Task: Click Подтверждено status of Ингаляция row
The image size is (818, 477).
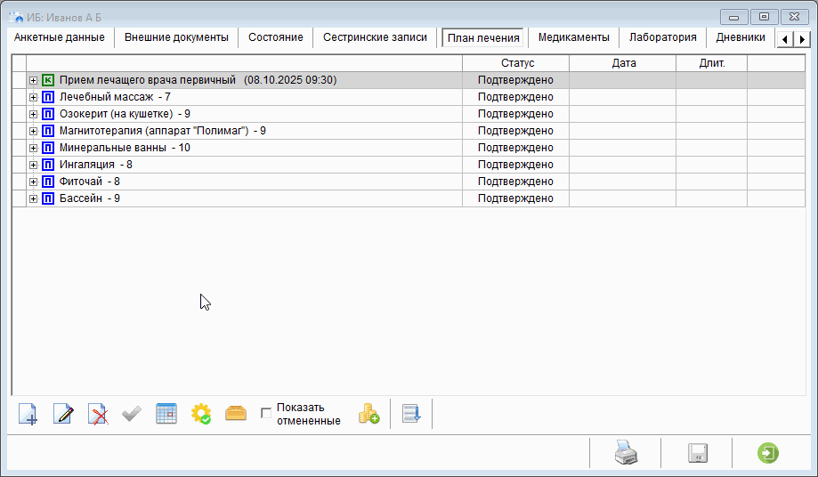Action: (515, 165)
